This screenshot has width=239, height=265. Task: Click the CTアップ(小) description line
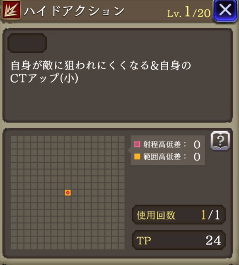[x=44, y=78]
